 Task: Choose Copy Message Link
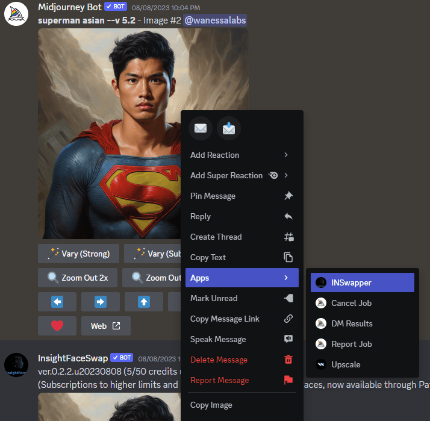click(242, 319)
